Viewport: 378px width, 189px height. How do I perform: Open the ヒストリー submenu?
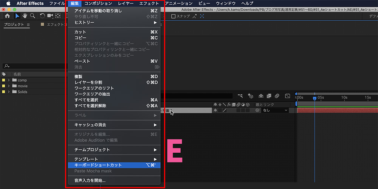point(114,22)
